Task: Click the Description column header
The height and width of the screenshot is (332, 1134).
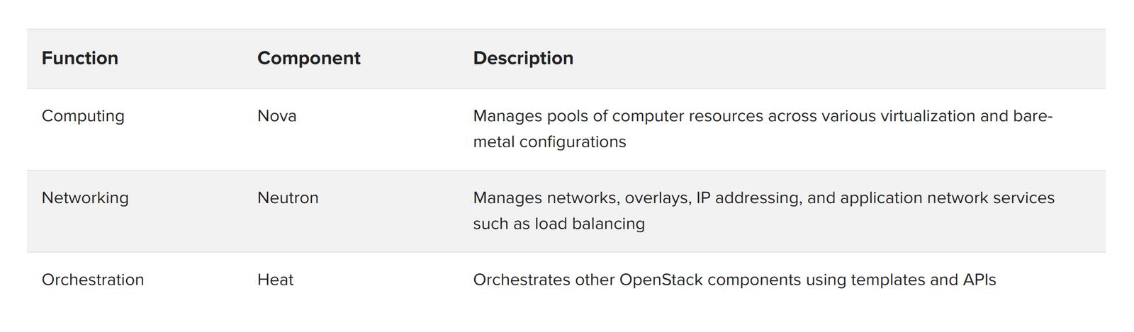Action: 523,58
